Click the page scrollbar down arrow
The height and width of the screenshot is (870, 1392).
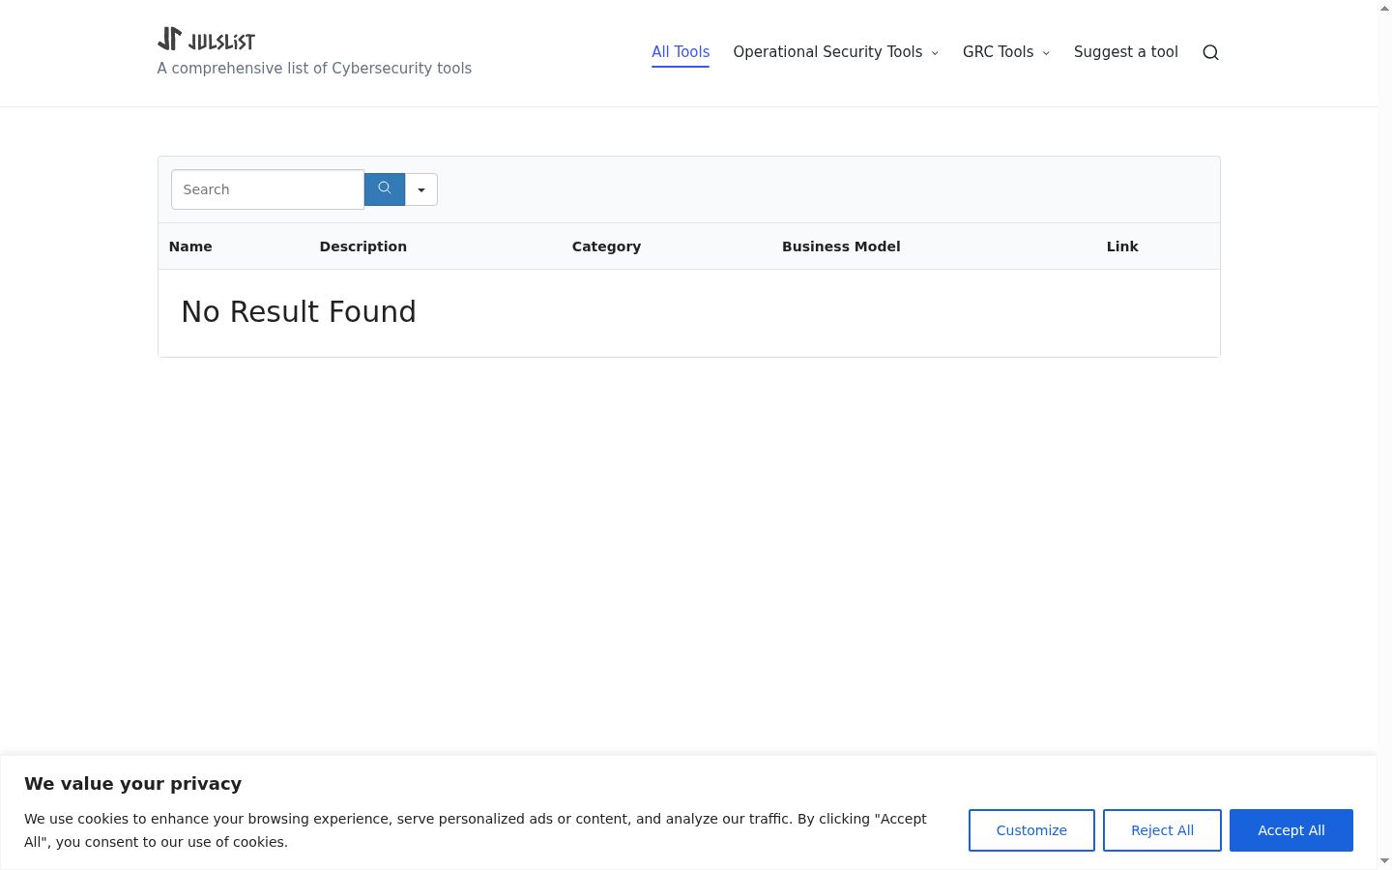[x=1384, y=860]
